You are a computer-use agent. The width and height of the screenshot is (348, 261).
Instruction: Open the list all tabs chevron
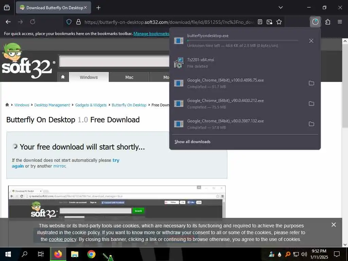tap(280, 7)
